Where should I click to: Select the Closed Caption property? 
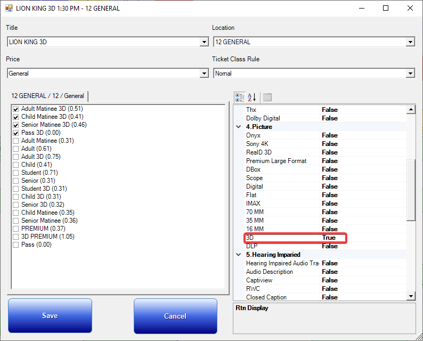[x=326, y=297]
